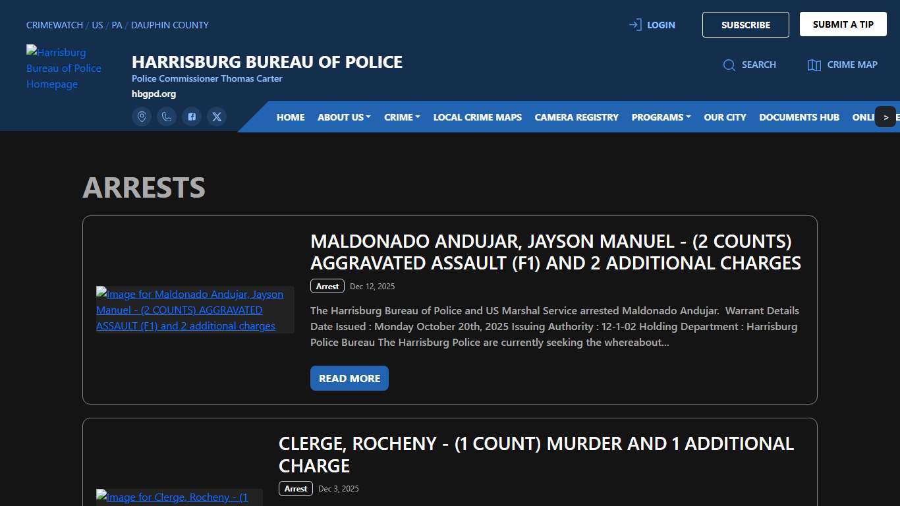Click READ MORE on the Maldonado Andujar arrest
900x506 pixels.
[x=349, y=378]
